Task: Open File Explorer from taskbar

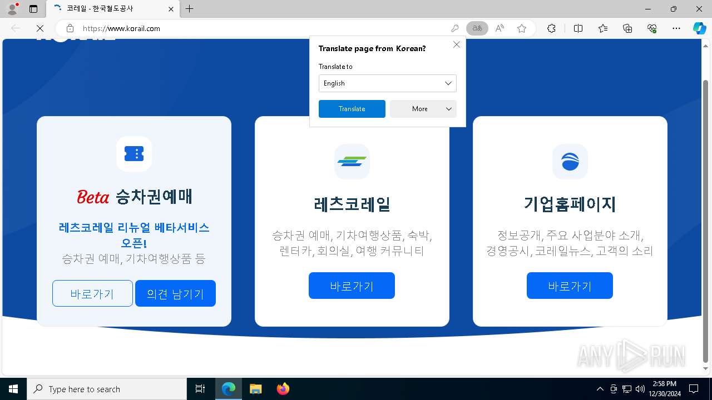Action: [x=255, y=389]
